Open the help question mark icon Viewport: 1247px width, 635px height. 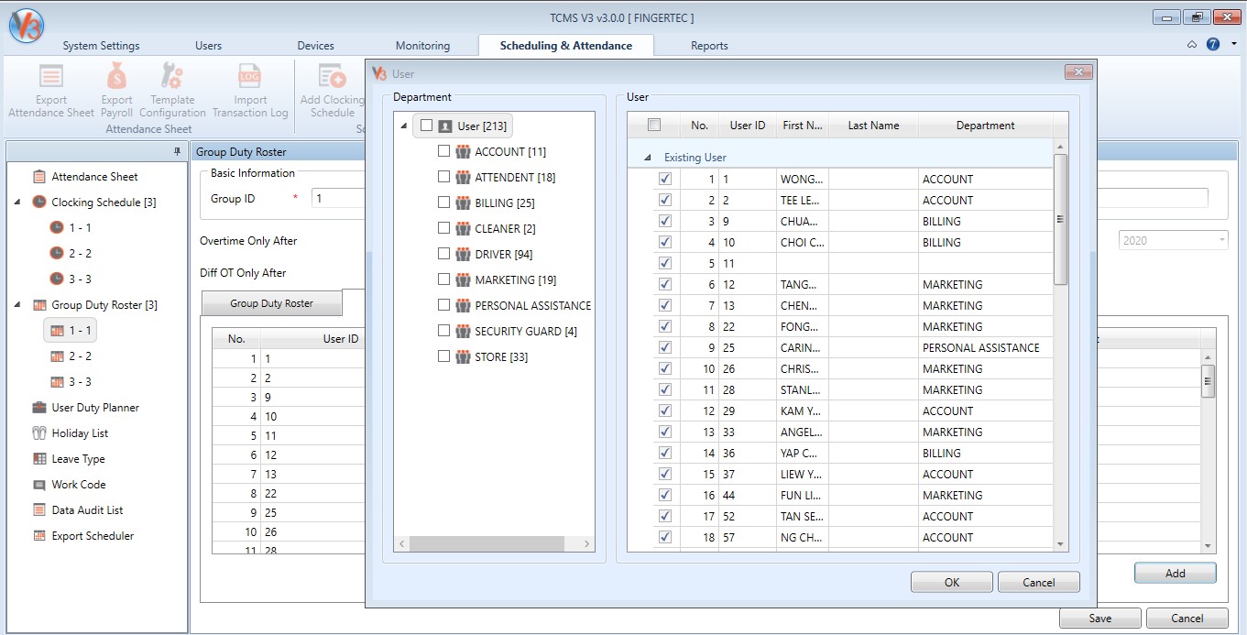click(1213, 44)
